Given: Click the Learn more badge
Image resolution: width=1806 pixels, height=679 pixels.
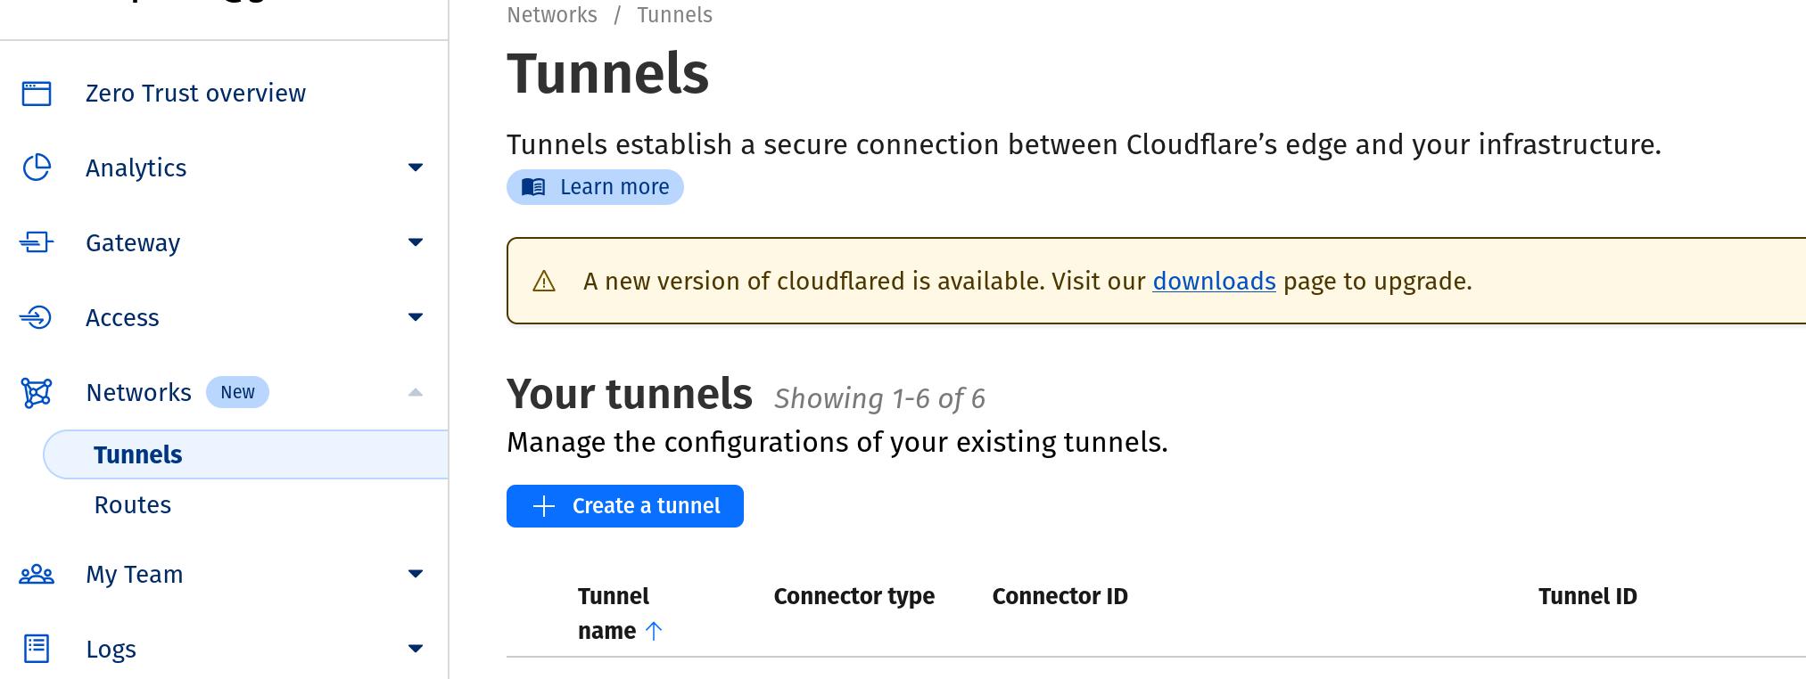Looking at the screenshot, I should tap(595, 187).
